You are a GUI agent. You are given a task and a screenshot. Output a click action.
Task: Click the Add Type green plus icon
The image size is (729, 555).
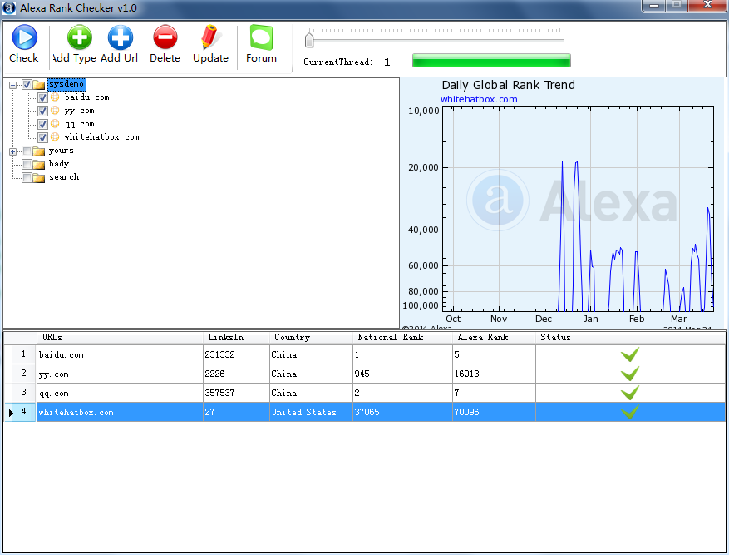[x=79, y=37]
